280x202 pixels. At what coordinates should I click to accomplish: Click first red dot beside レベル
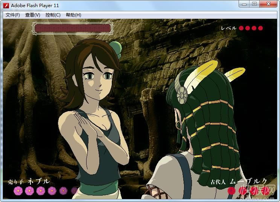click(x=241, y=28)
